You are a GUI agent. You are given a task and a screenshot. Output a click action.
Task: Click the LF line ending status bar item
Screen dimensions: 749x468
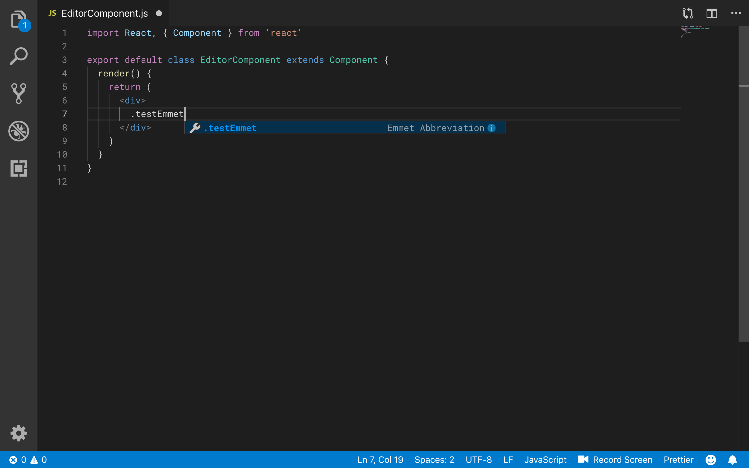[x=507, y=459]
